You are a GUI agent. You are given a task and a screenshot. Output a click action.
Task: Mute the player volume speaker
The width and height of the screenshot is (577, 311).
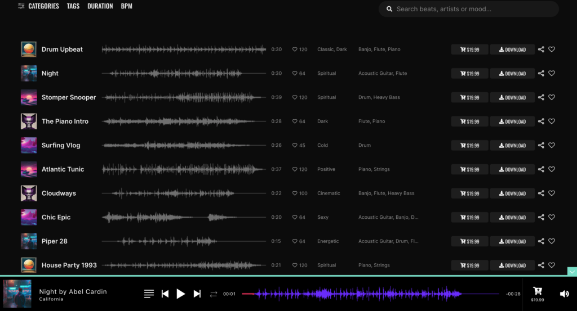point(564,294)
